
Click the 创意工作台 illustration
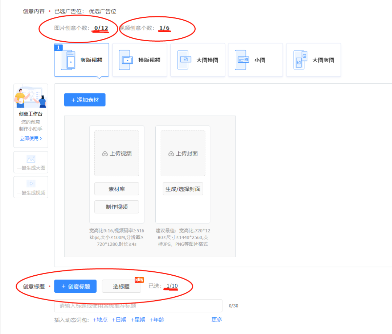(31, 97)
